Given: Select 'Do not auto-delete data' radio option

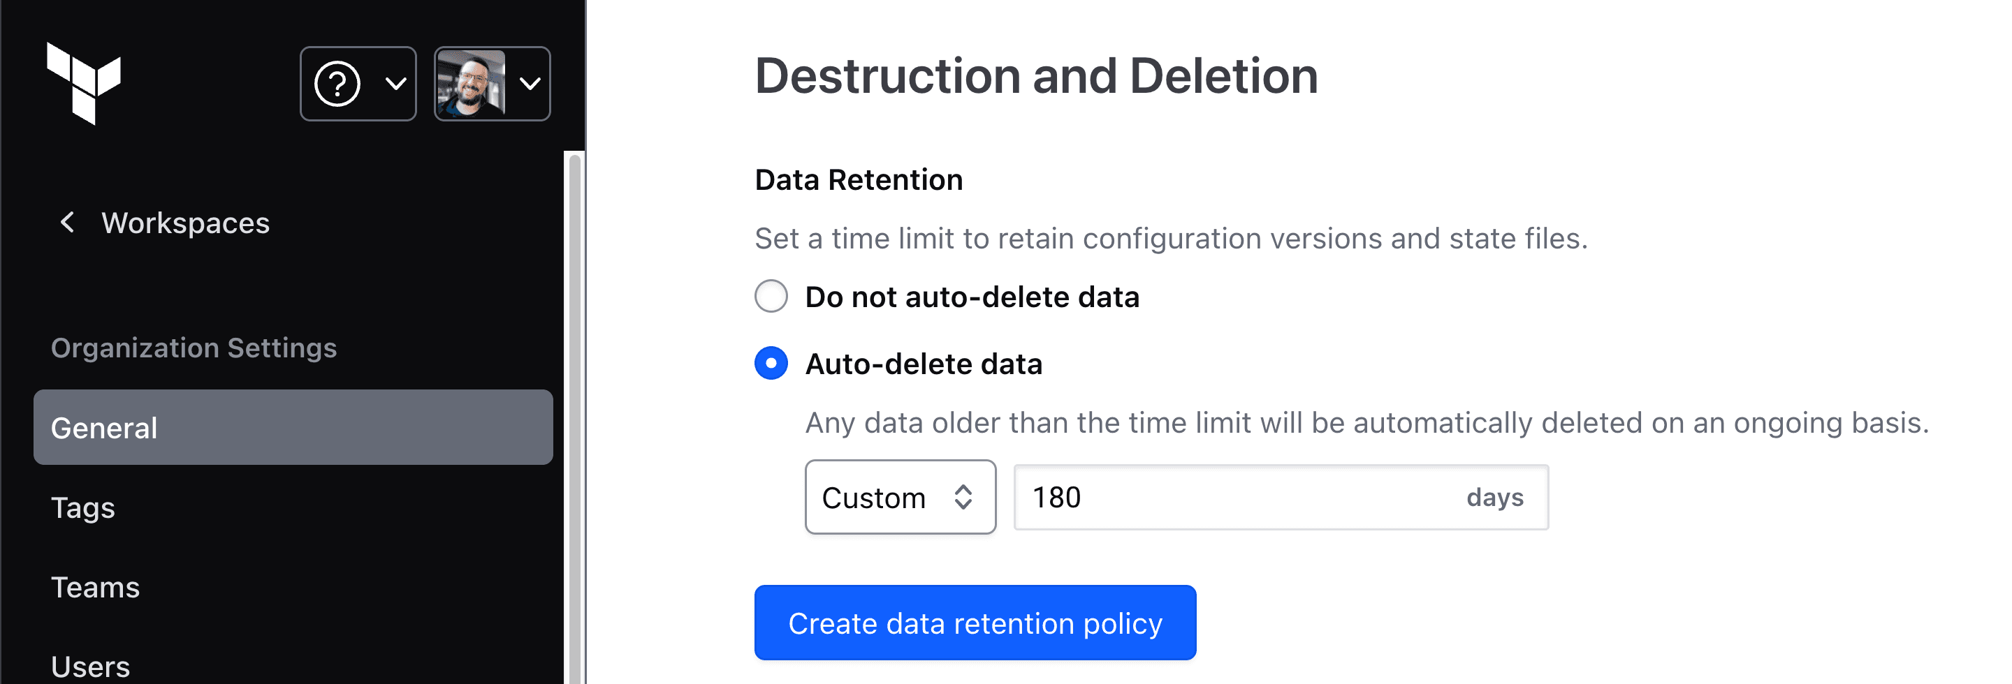Looking at the screenshot, I should 771,297.
